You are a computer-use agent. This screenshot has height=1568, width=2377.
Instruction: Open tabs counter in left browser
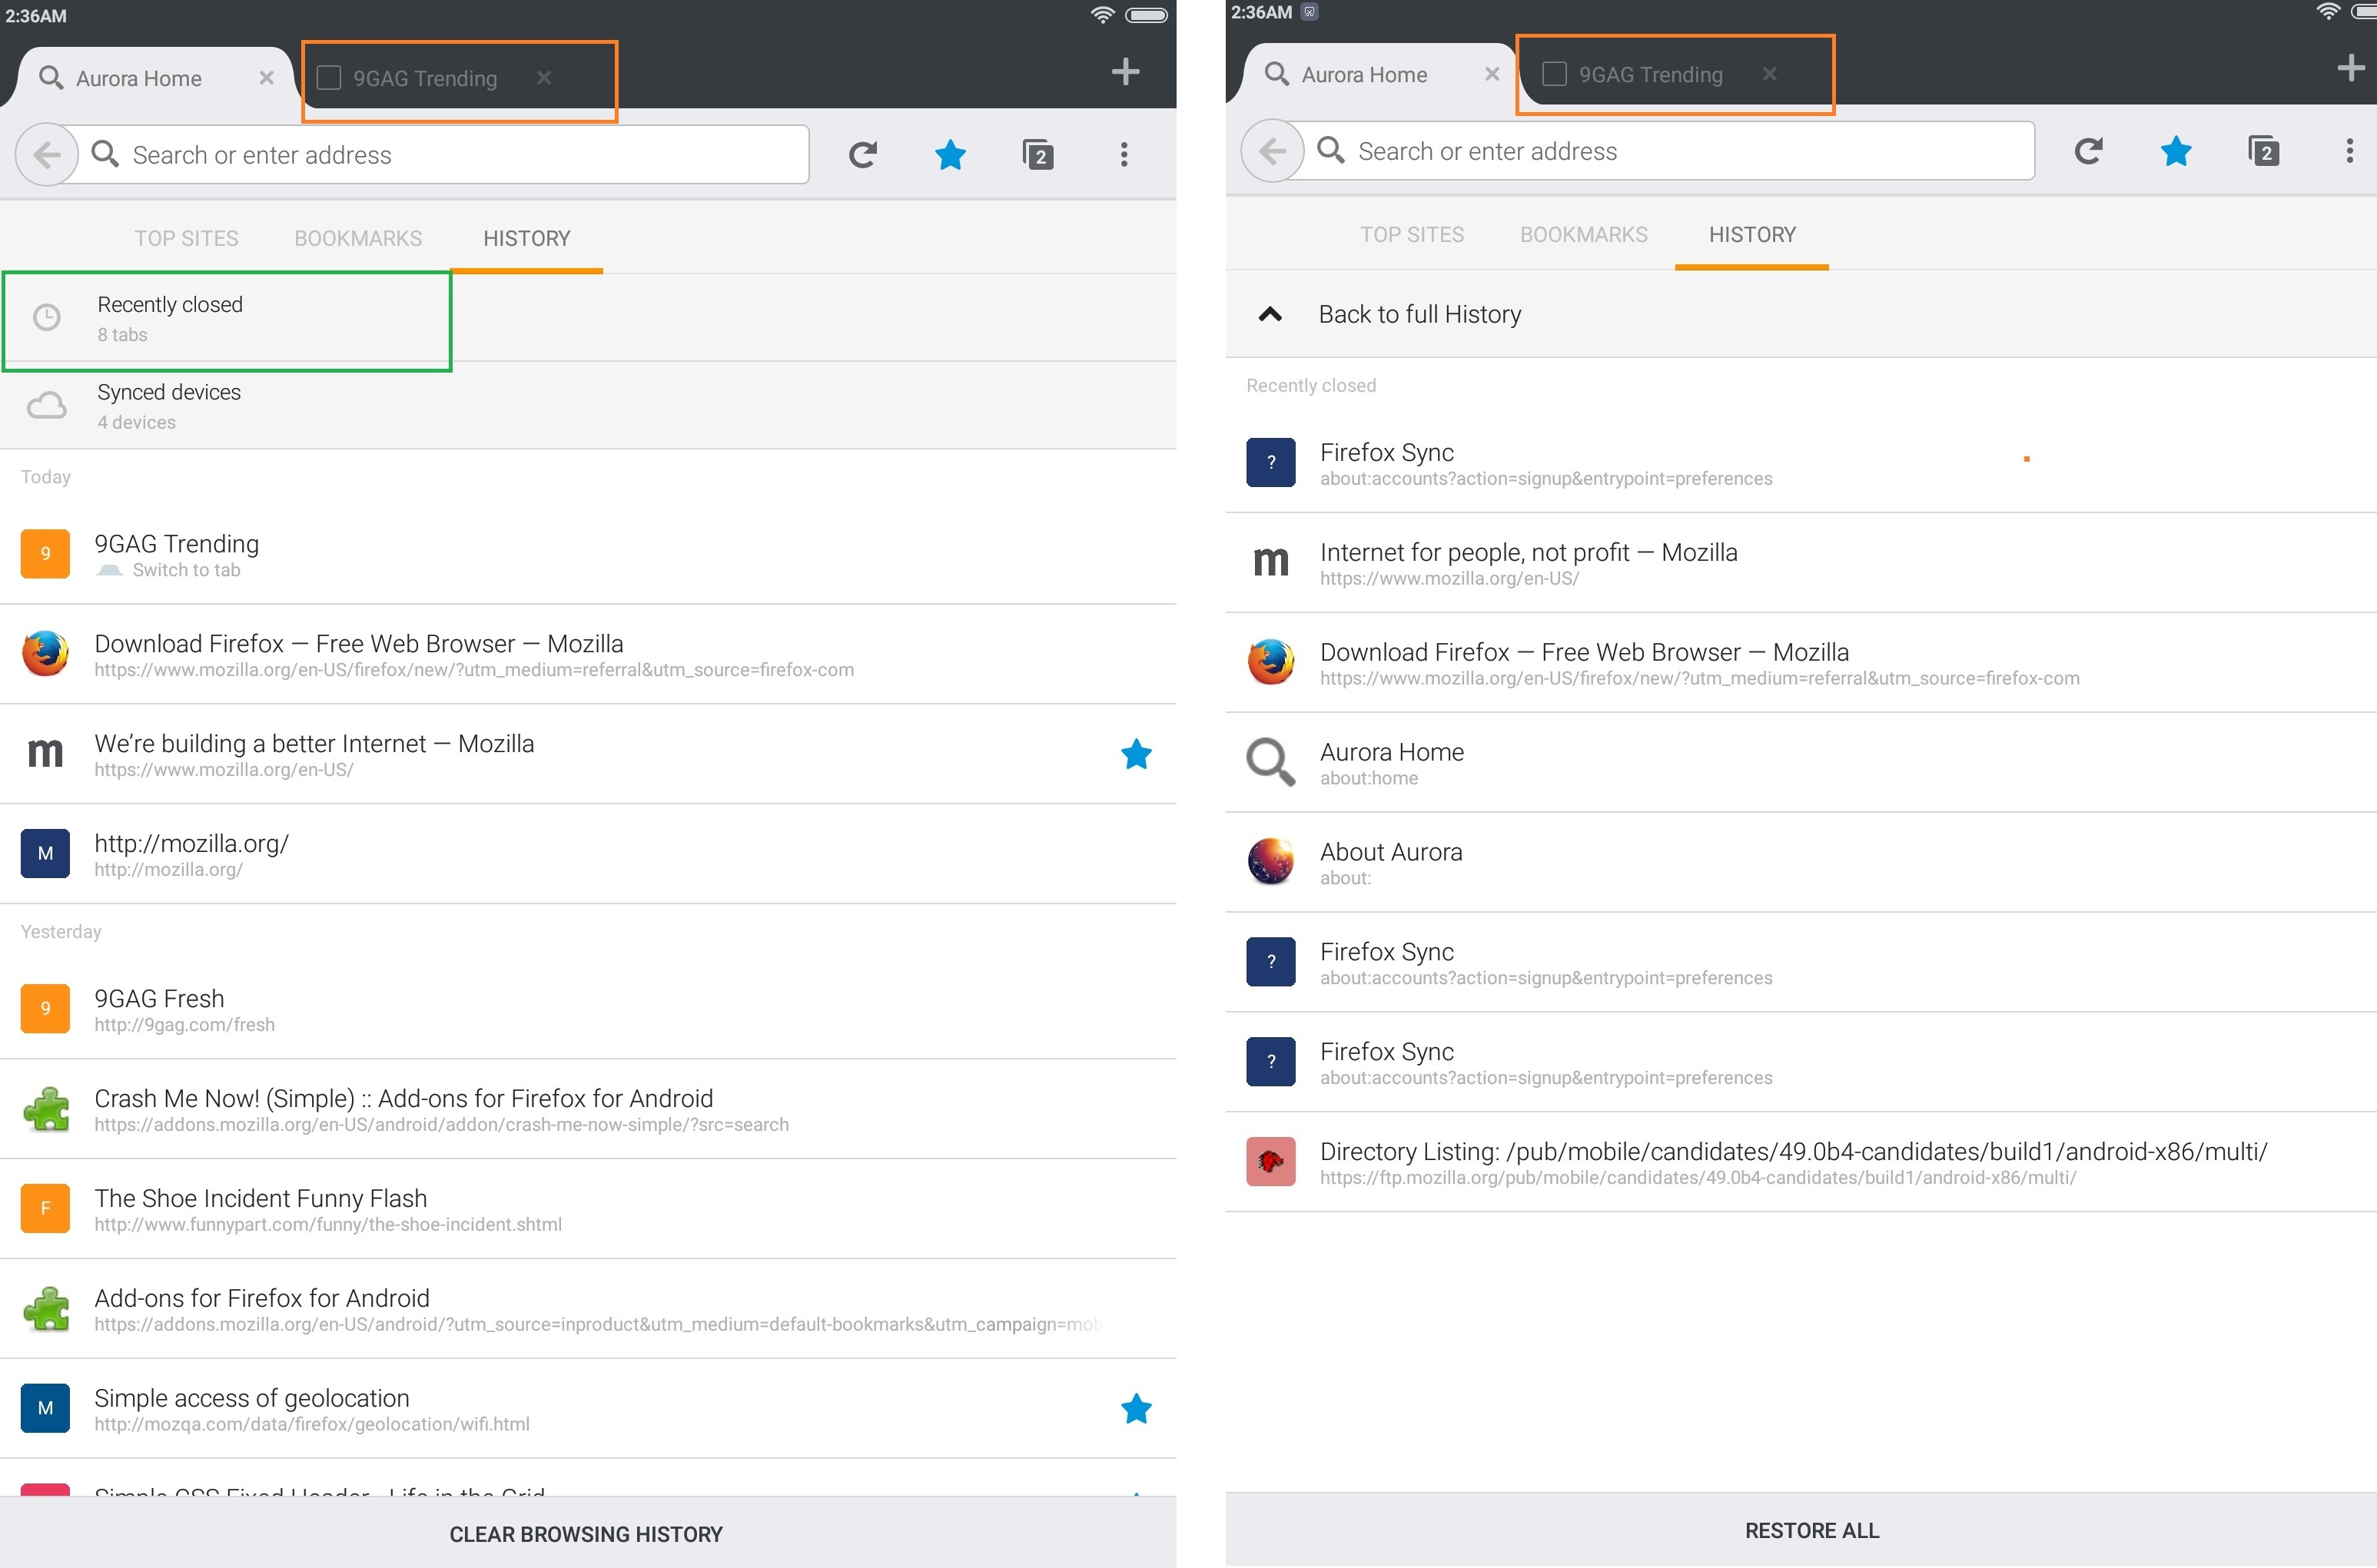(x=1037, y=155)
